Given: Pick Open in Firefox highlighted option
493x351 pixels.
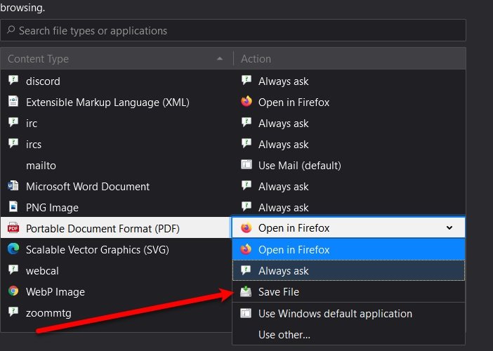Looking at the screenshot, I should tap(294, 250).
